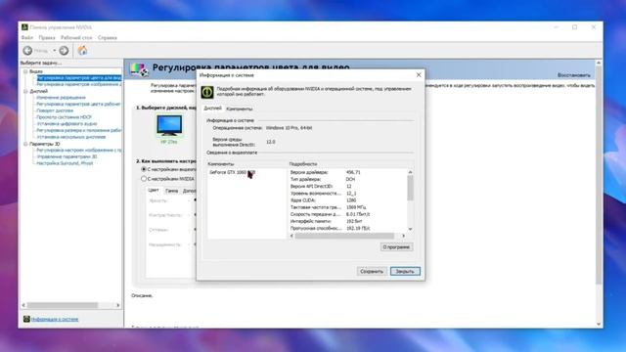Switch to the Компоненты tab in dialog

coord(239,109)
